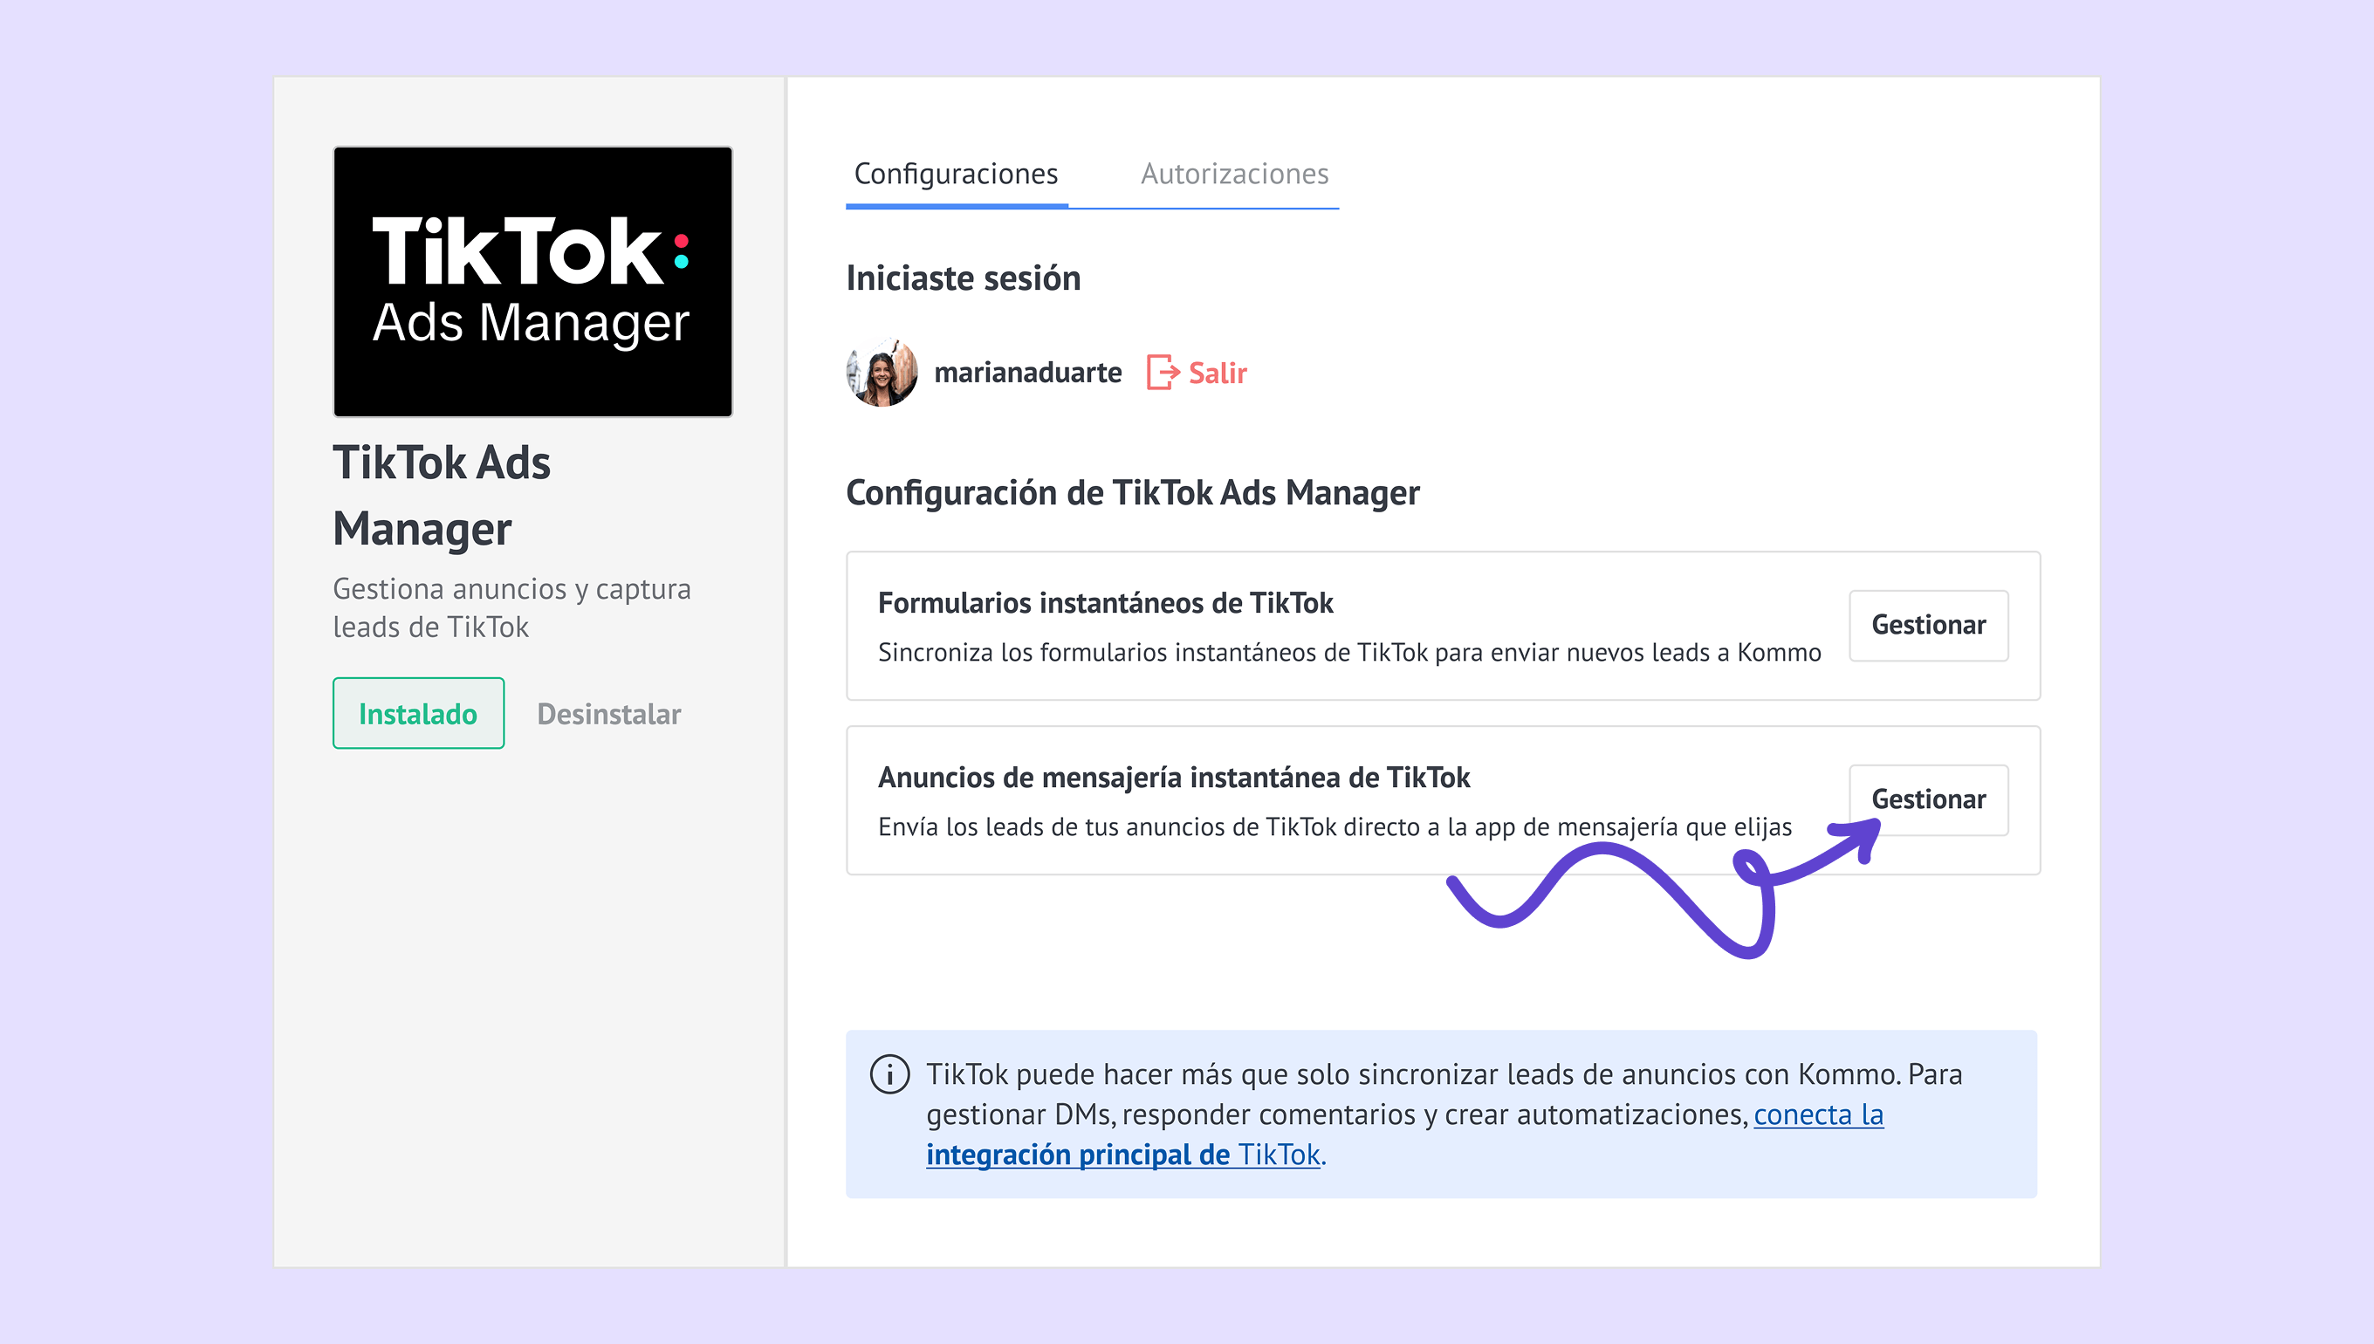Viewport: 2374px width, 1344px height.
Task: Click the Formularios instantáneos de TikTok heading
Action: pyautogui.click(x=1105, y=603)
